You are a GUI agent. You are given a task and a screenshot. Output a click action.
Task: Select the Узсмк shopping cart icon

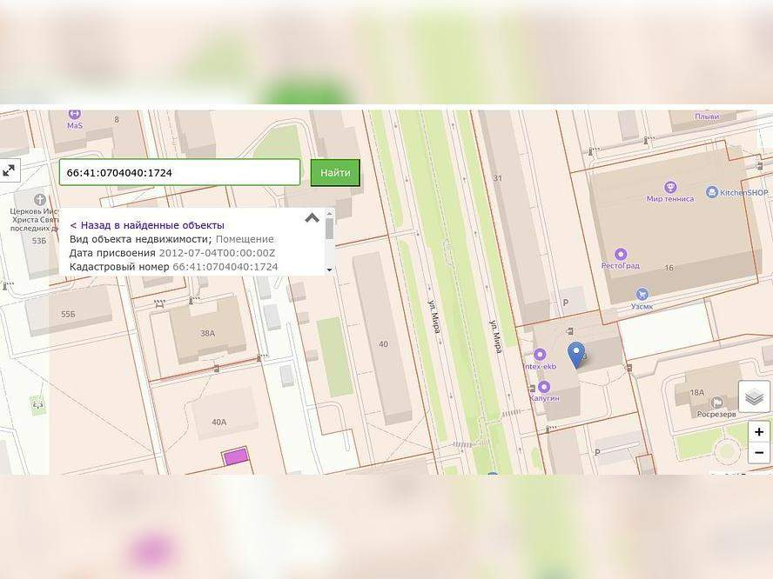click(642, 295)
